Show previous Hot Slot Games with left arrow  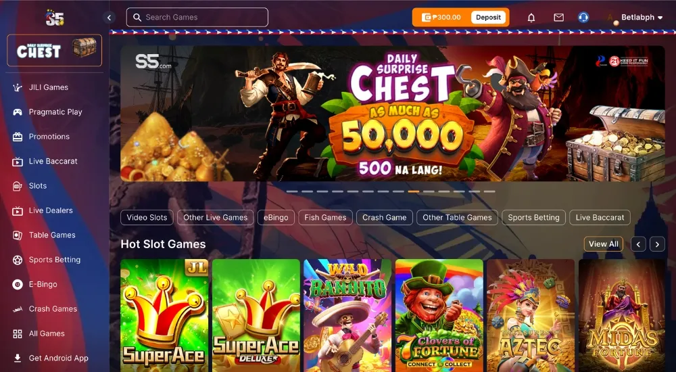click(638, 244)
